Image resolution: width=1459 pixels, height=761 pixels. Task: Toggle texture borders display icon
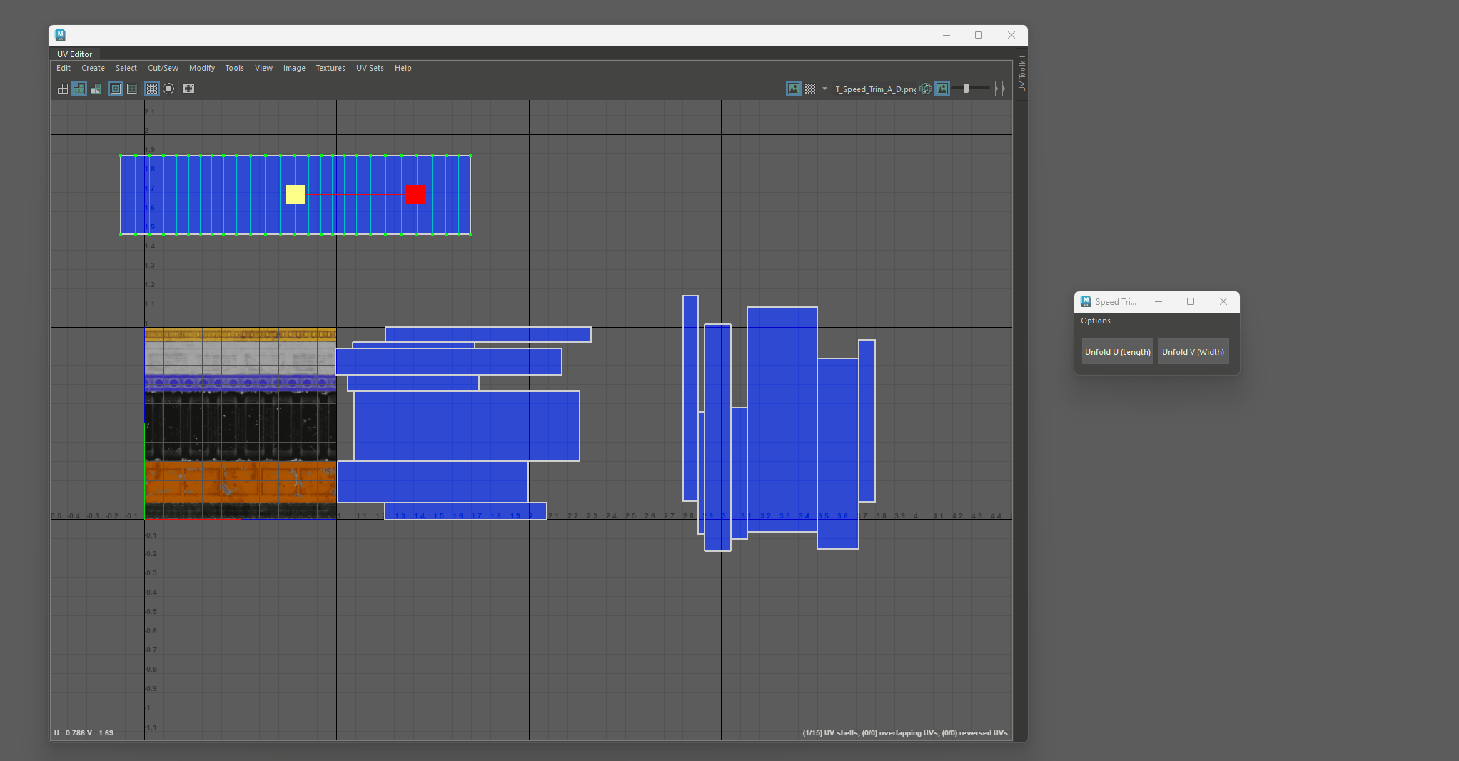point(116,89)
